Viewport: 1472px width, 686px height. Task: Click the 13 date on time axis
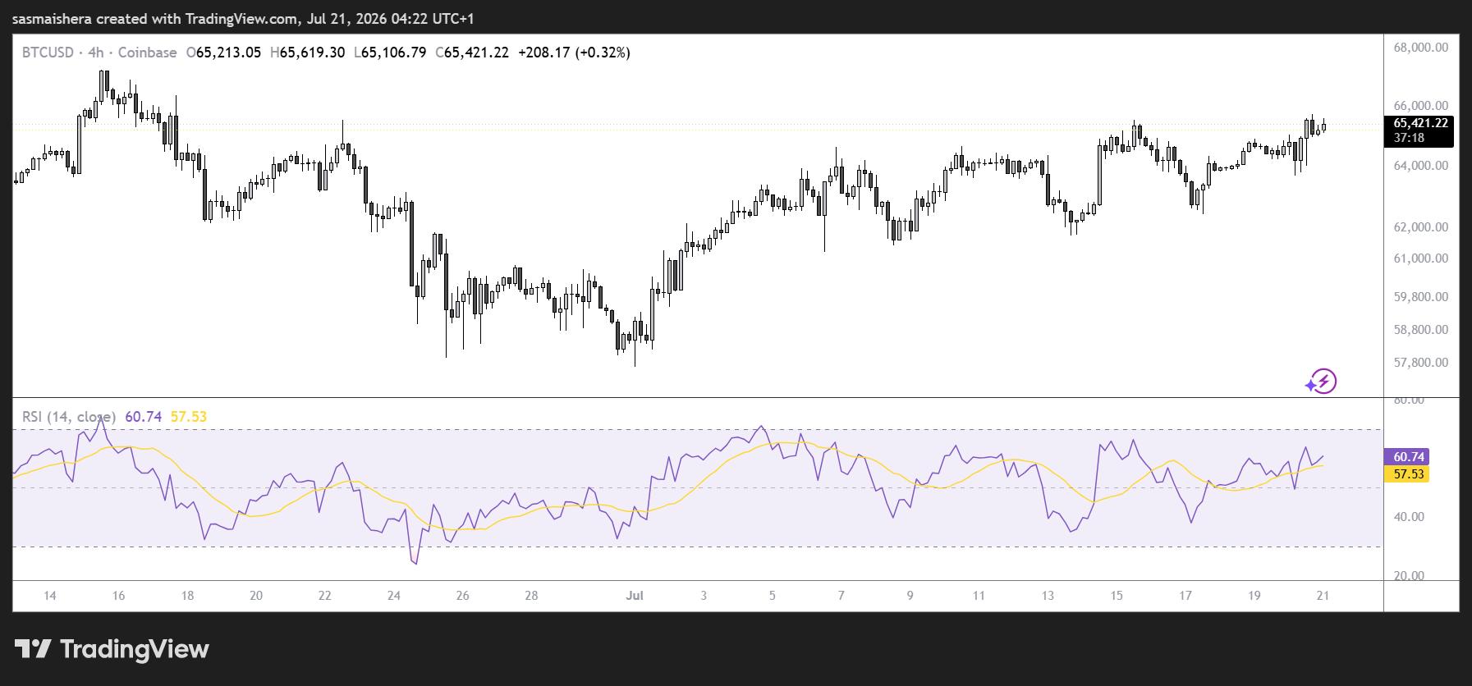(1048, 596)
